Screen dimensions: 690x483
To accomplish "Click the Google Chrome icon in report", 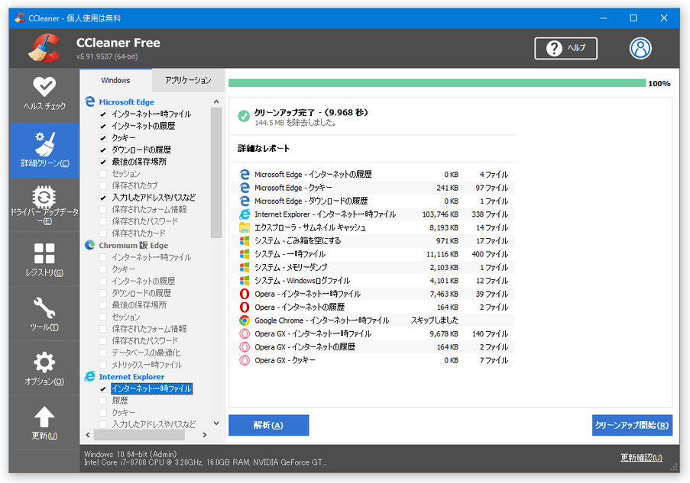I will (x=245, y=320).
